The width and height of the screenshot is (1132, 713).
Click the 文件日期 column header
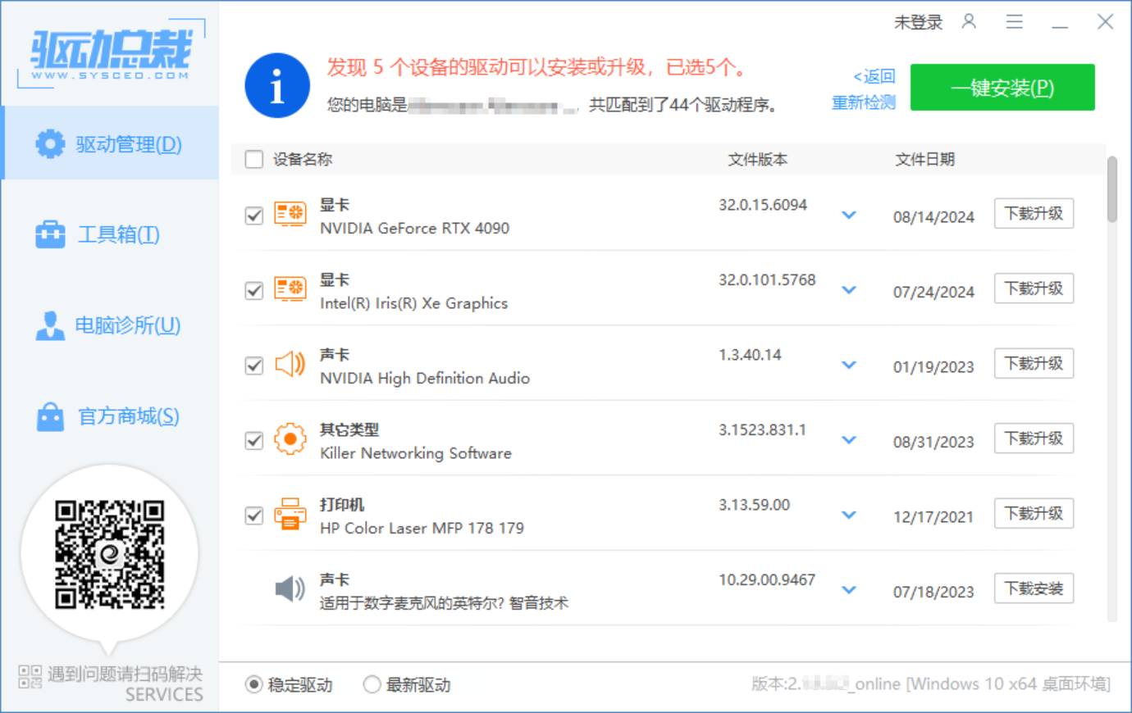click(x=925, y=159)
